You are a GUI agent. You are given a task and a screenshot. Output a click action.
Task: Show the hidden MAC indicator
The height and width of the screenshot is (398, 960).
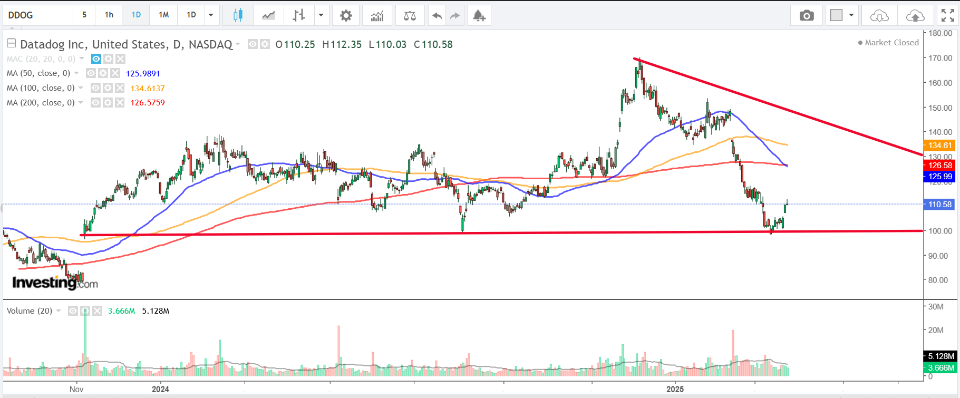coord(96,59)
